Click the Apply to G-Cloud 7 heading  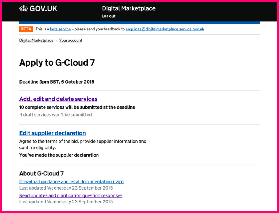(x=57, y=63)
